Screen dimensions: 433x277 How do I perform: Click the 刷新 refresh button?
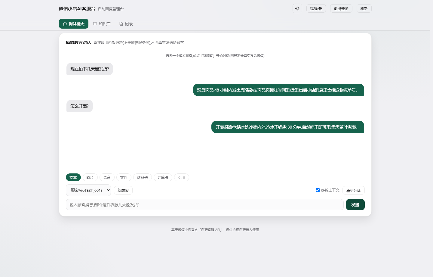pyautogui.click(x=364, y=8)
